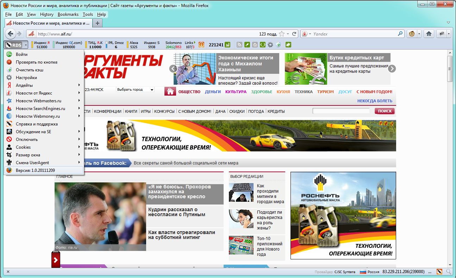Click the status bar close X icon

(x=8, y=272)
